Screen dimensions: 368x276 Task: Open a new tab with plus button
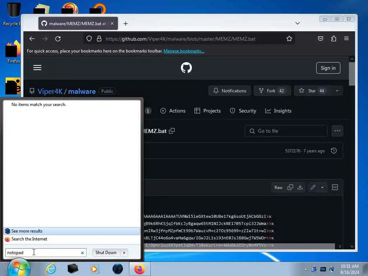(x=125, y=23)
